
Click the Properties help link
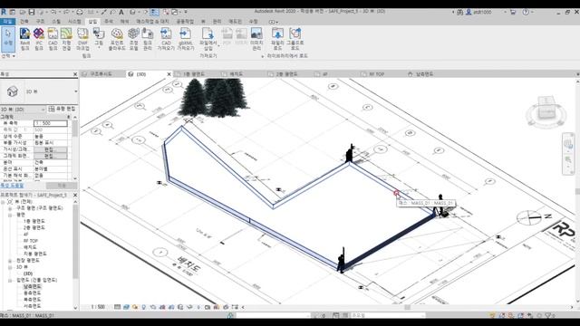pyautogui.click(x=12, y=185)
